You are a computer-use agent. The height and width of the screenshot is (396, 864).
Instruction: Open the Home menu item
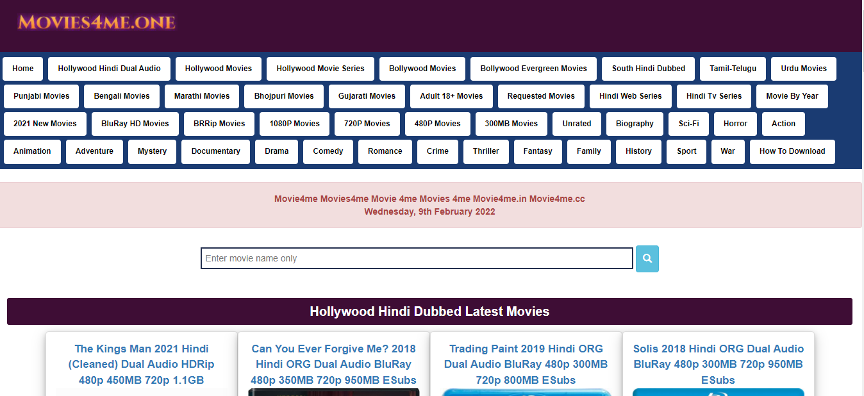[x=23, y=69]
